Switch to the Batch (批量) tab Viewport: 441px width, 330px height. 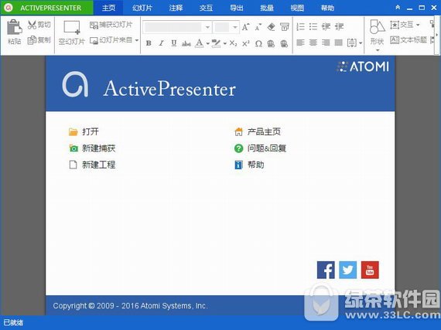tap(267, 8)
